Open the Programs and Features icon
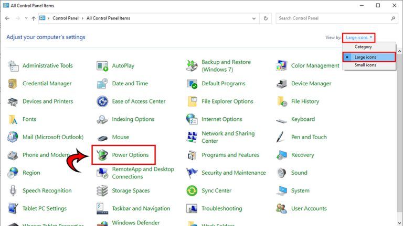Screen dimensions: 403x226 [192, 155]
